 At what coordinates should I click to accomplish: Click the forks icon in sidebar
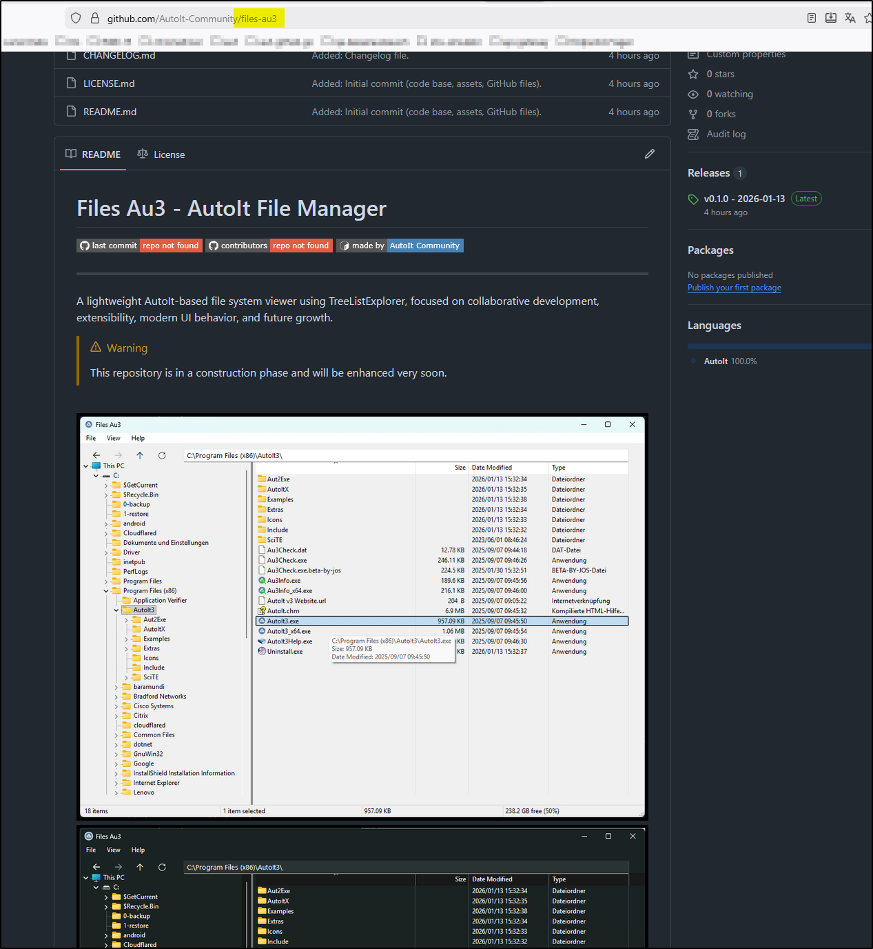[693, 114]
